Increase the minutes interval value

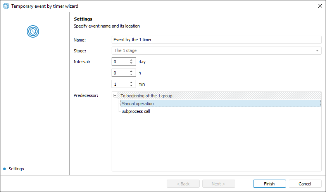[131, 82]
